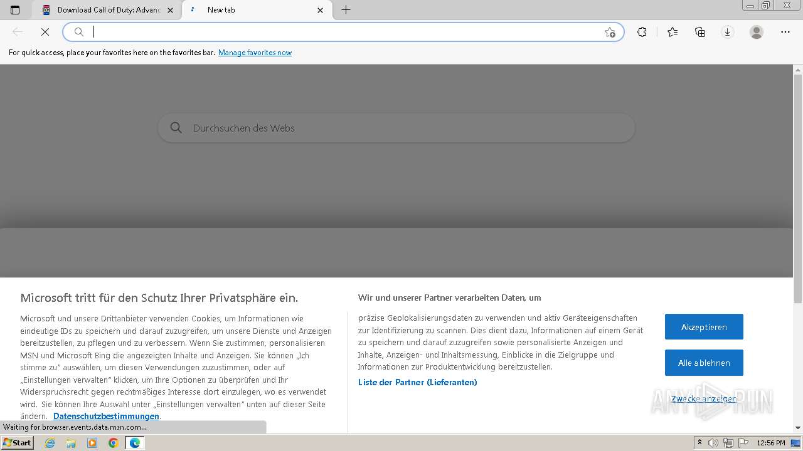The width and height of the screenshot is (803, 451).
Task: Close the Download Call of Duty tab
Action: [170, 10]
